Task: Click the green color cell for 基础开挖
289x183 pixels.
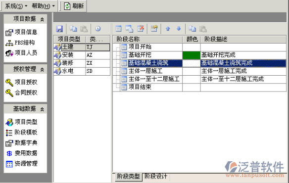Action: point(192,55)
